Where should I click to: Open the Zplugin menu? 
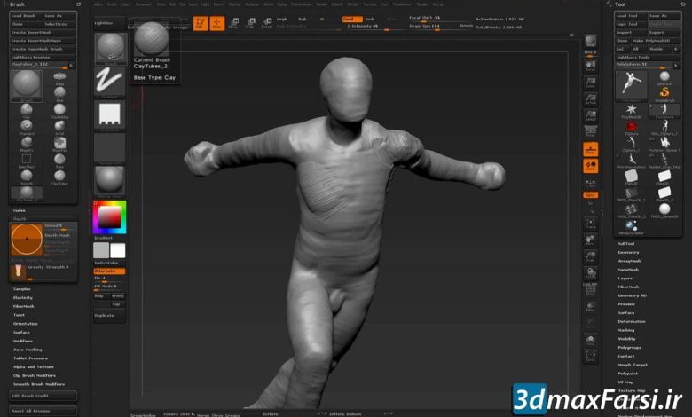422,4
